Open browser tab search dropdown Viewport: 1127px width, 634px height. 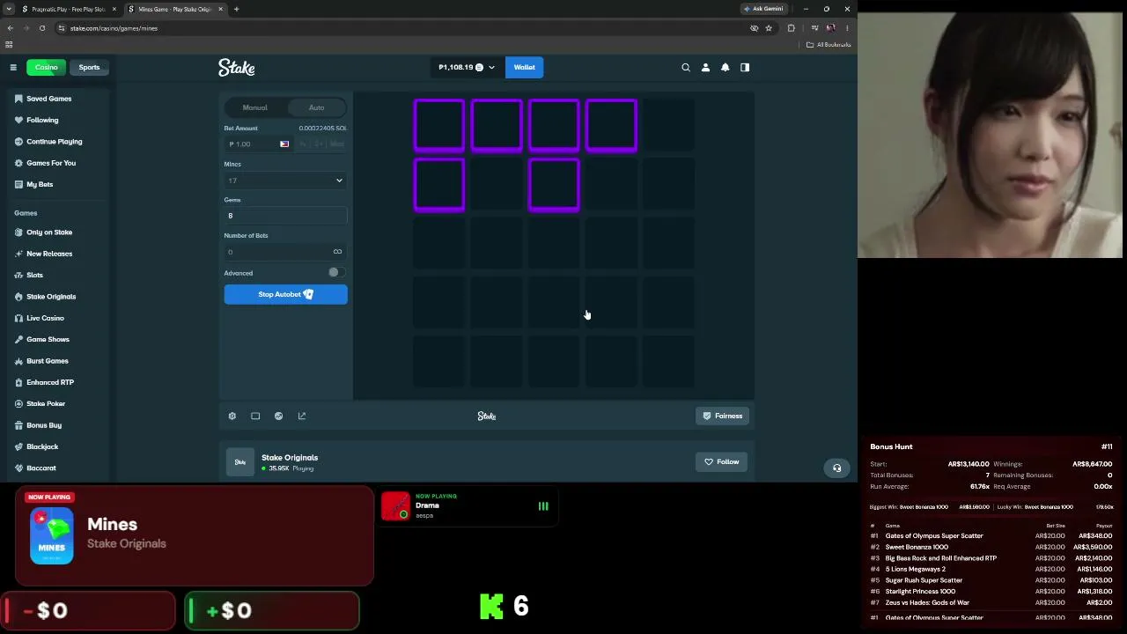8,9
